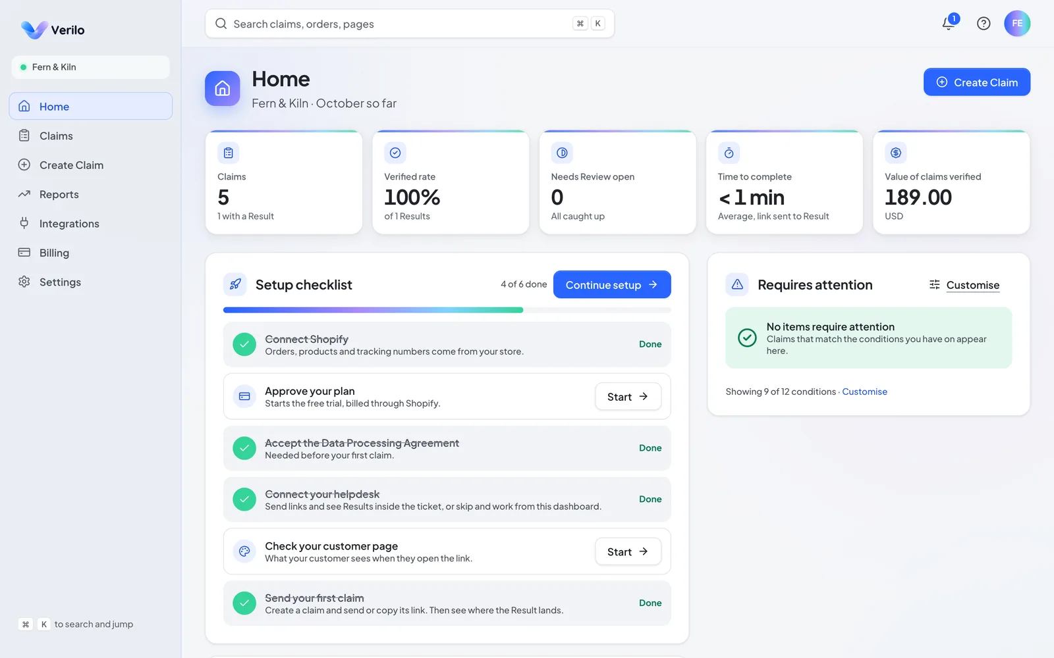Click the Needs Review open card icon
The height and width of the screenshot is (658, 1054).
tap(562, 153)
